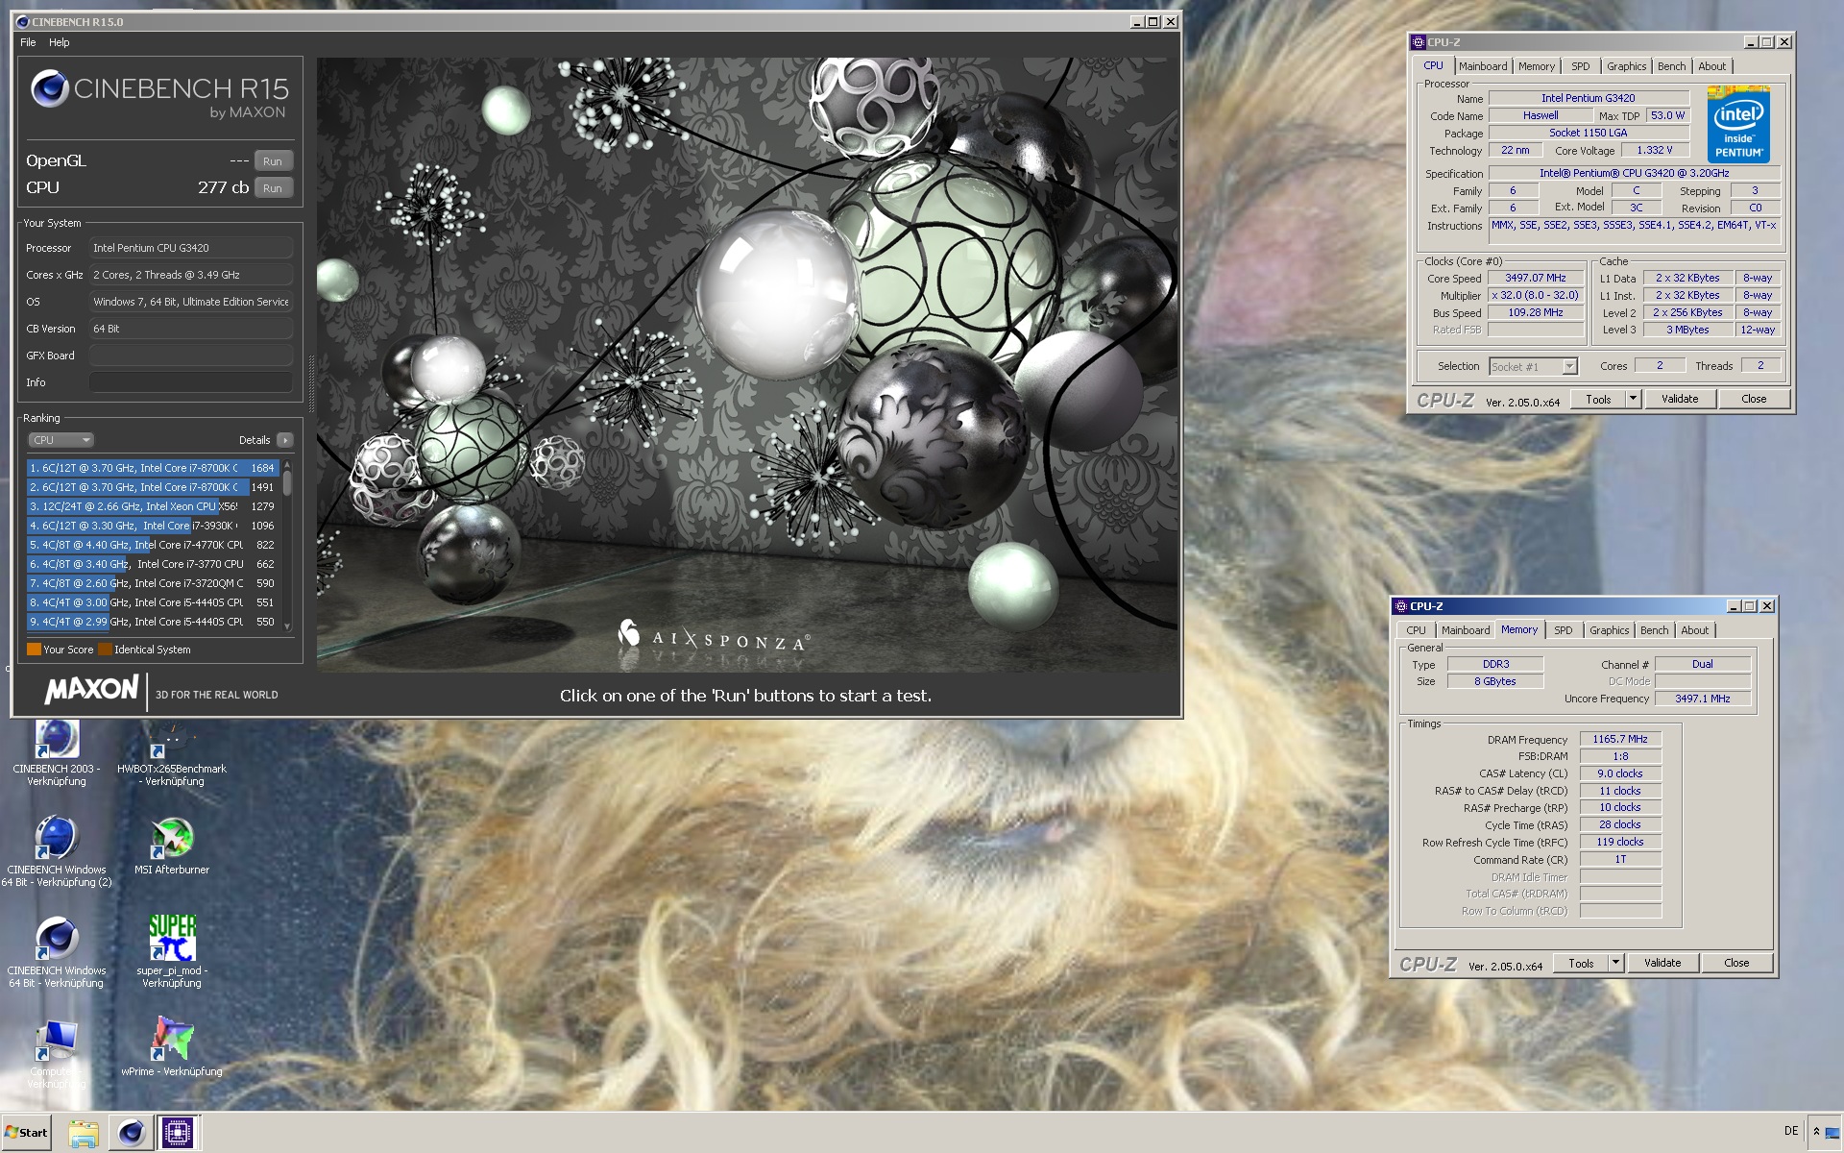Open Tools dropdown arrow in upper CPU-Z
Viewport: 1844px width, 1153px height.
click(1633, 399)
